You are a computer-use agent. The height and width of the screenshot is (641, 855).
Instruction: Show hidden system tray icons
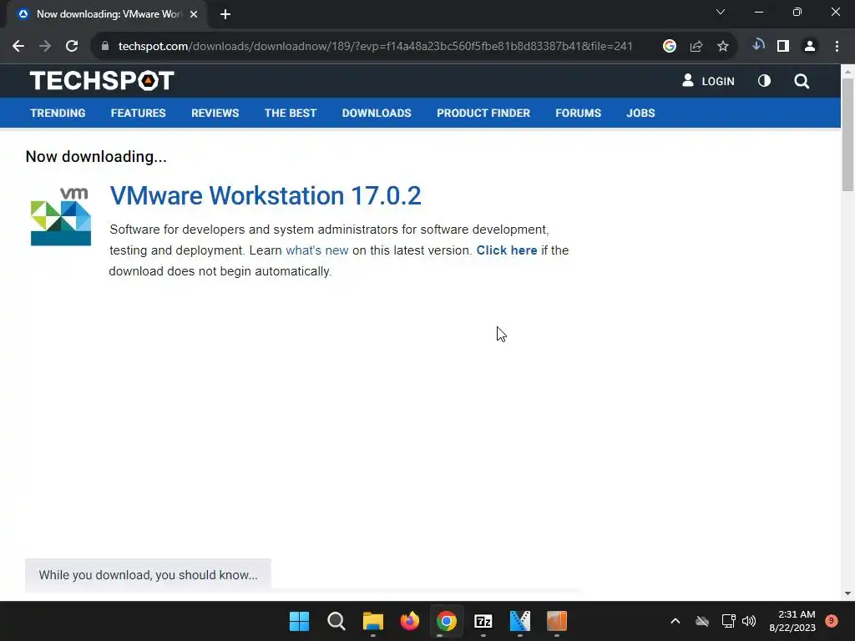coord(675,621)
